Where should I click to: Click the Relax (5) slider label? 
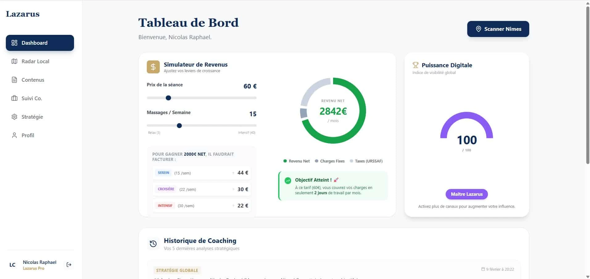pyautogui.click(x=154, y=133)
